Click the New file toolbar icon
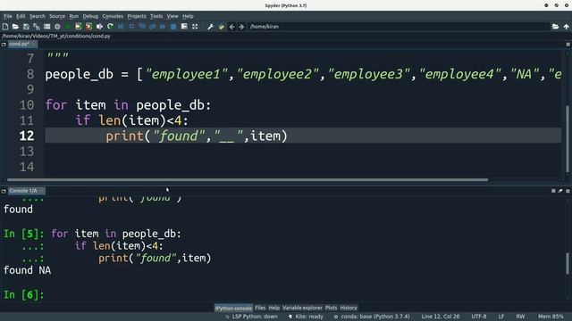This screenshot has height=321, width=572. point(5,27)
